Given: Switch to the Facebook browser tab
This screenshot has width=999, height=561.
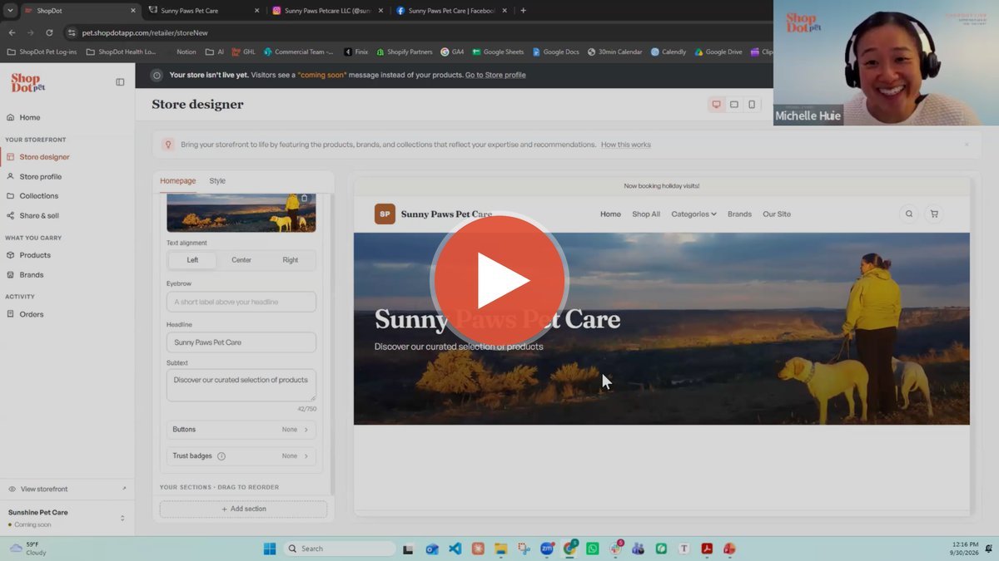Looking at the screenshot, I should point(452,11).
